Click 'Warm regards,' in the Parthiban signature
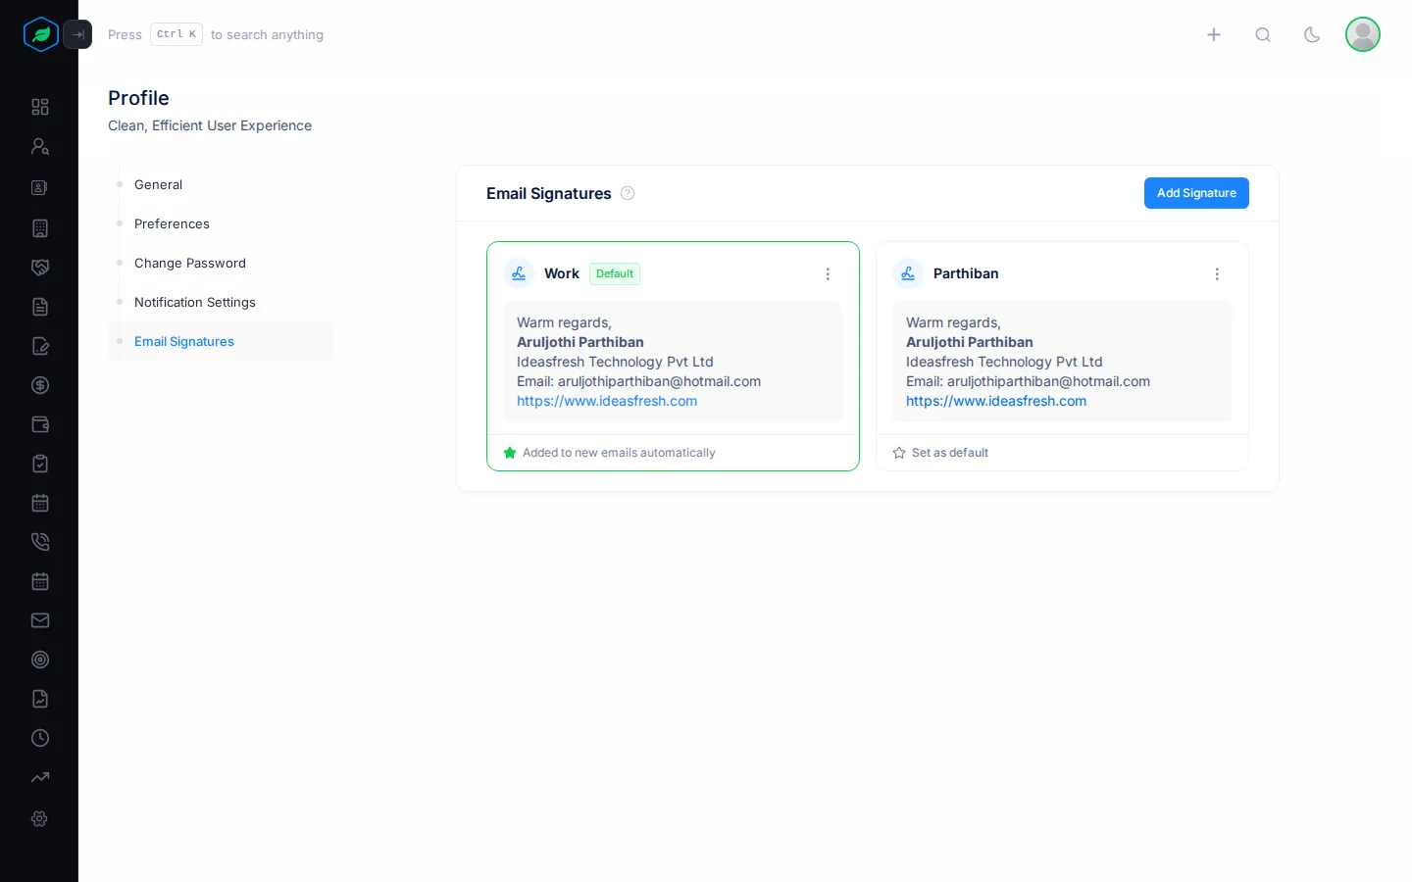 click(x=953, y=322)
